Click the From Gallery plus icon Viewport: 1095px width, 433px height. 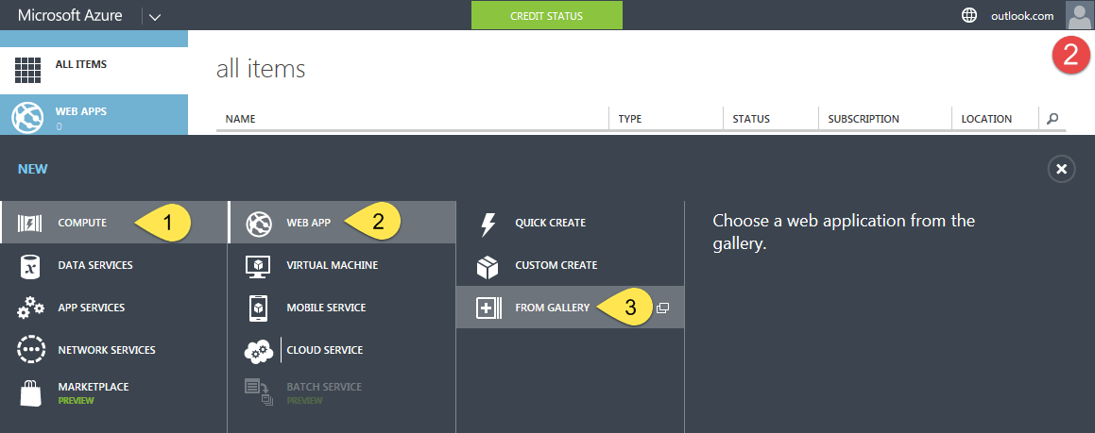(488, 308)
